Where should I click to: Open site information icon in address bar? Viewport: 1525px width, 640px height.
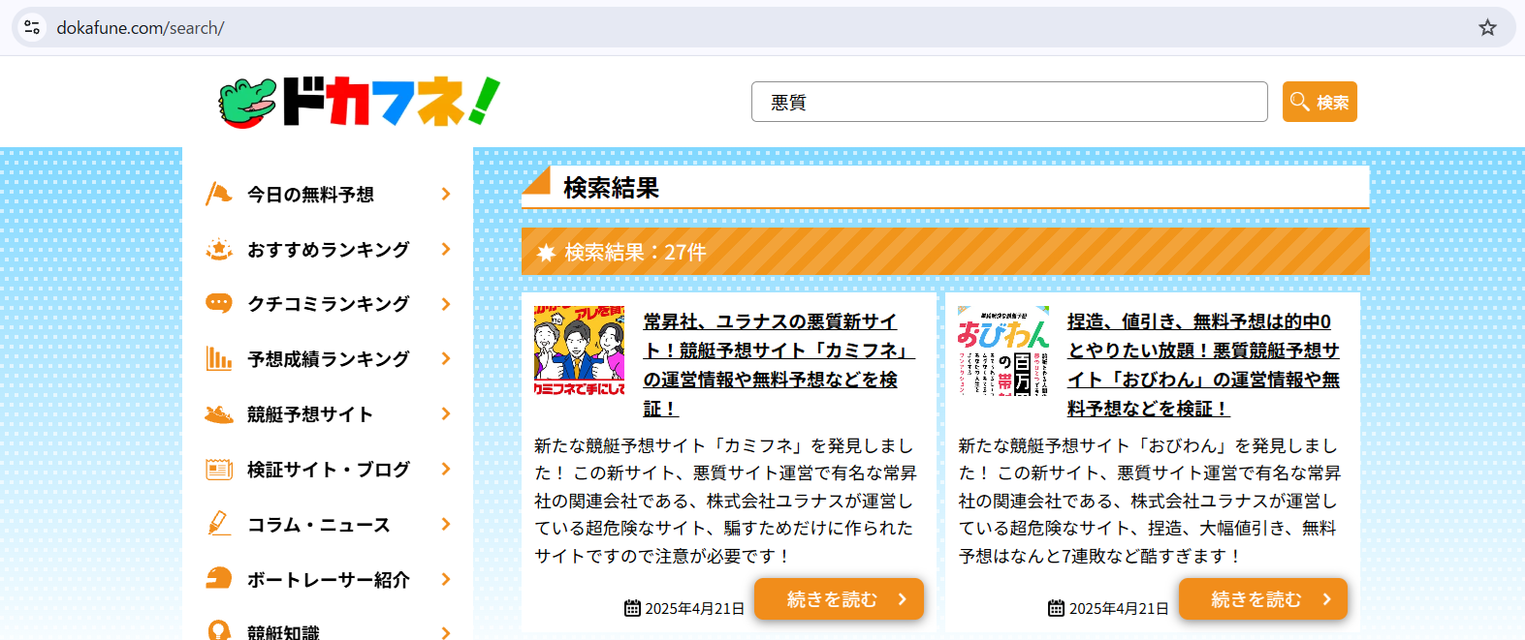pyautogui.click(x=33, y=28)
